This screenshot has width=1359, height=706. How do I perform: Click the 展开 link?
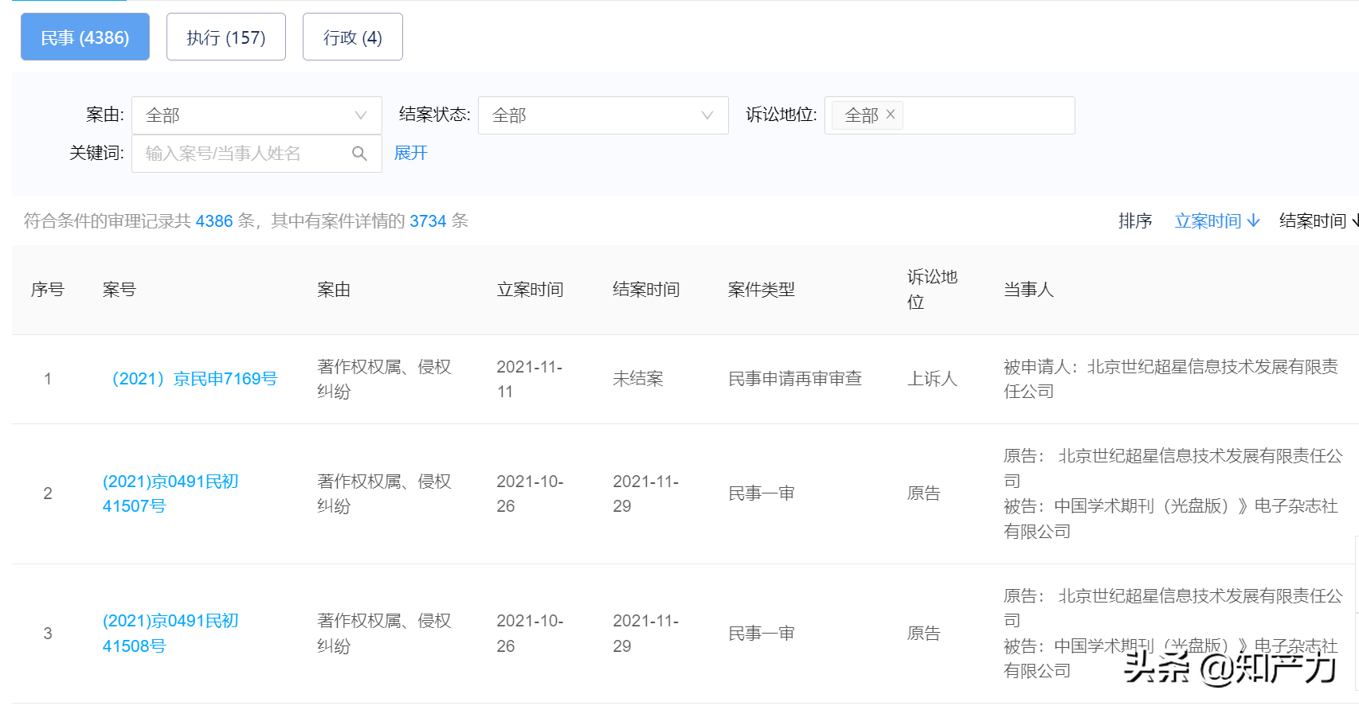point(411,153)
